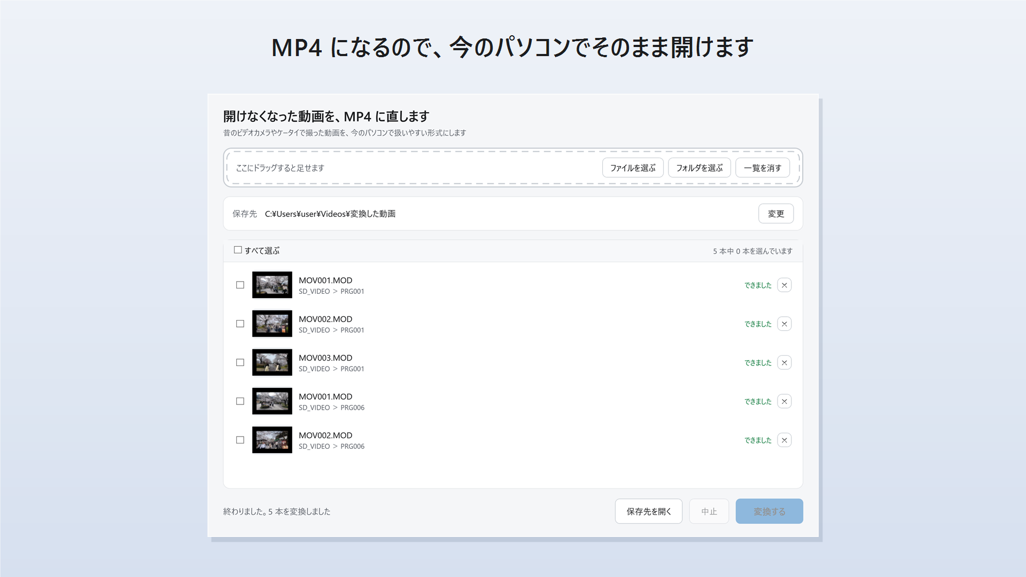Remove MOV001.MOD in PRG006 with its X icon

click(784, 401)
